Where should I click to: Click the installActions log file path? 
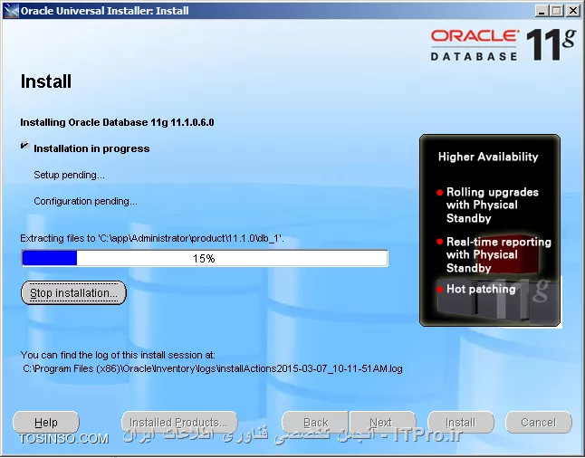(212, 369)
